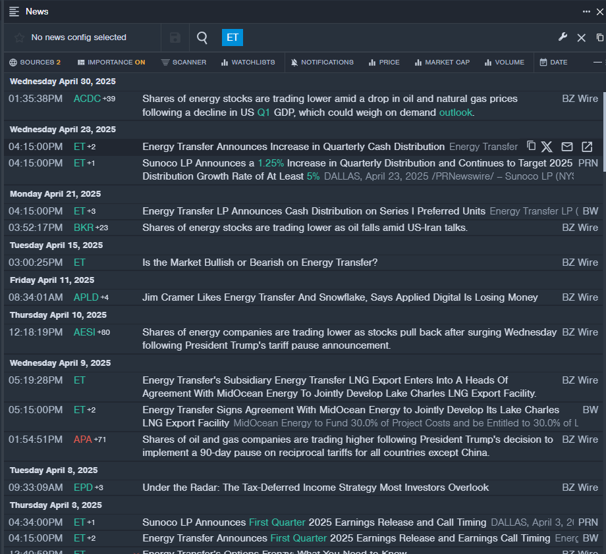
Task: Expand the +71 related tickers after APA
Action: tap(99, 440)
